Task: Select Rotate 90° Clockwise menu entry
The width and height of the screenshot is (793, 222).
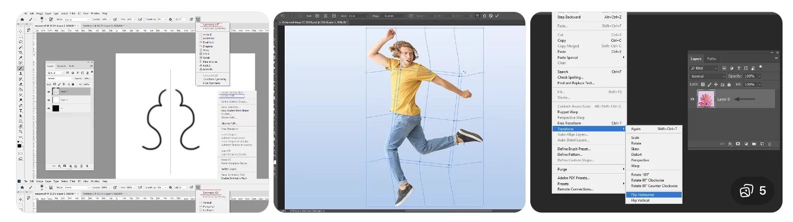Action: click(x=647, y=180)
